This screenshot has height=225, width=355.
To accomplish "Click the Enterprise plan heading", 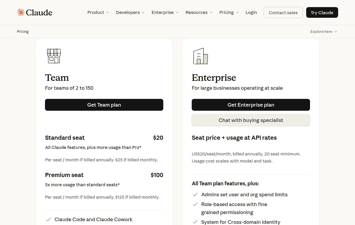I will (214, 78).
